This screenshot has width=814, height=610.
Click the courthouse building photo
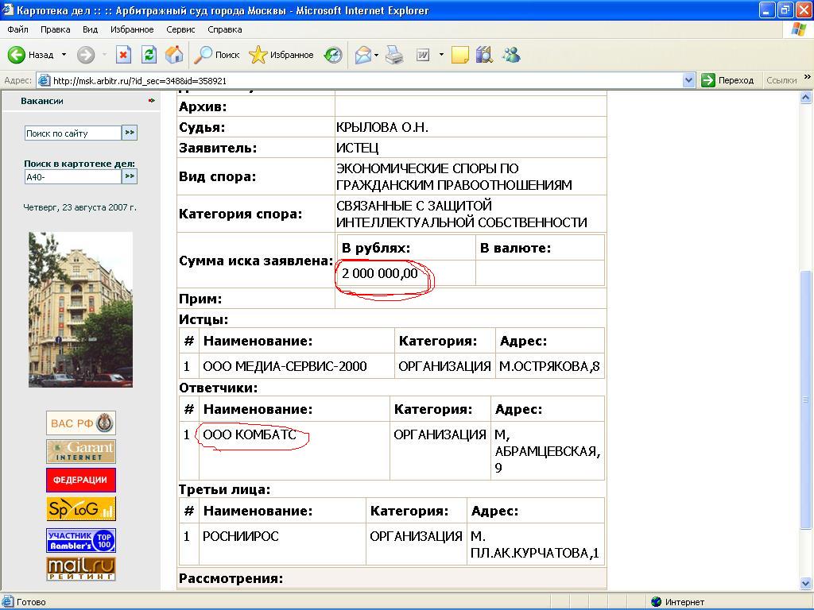[x=80, y=309]
